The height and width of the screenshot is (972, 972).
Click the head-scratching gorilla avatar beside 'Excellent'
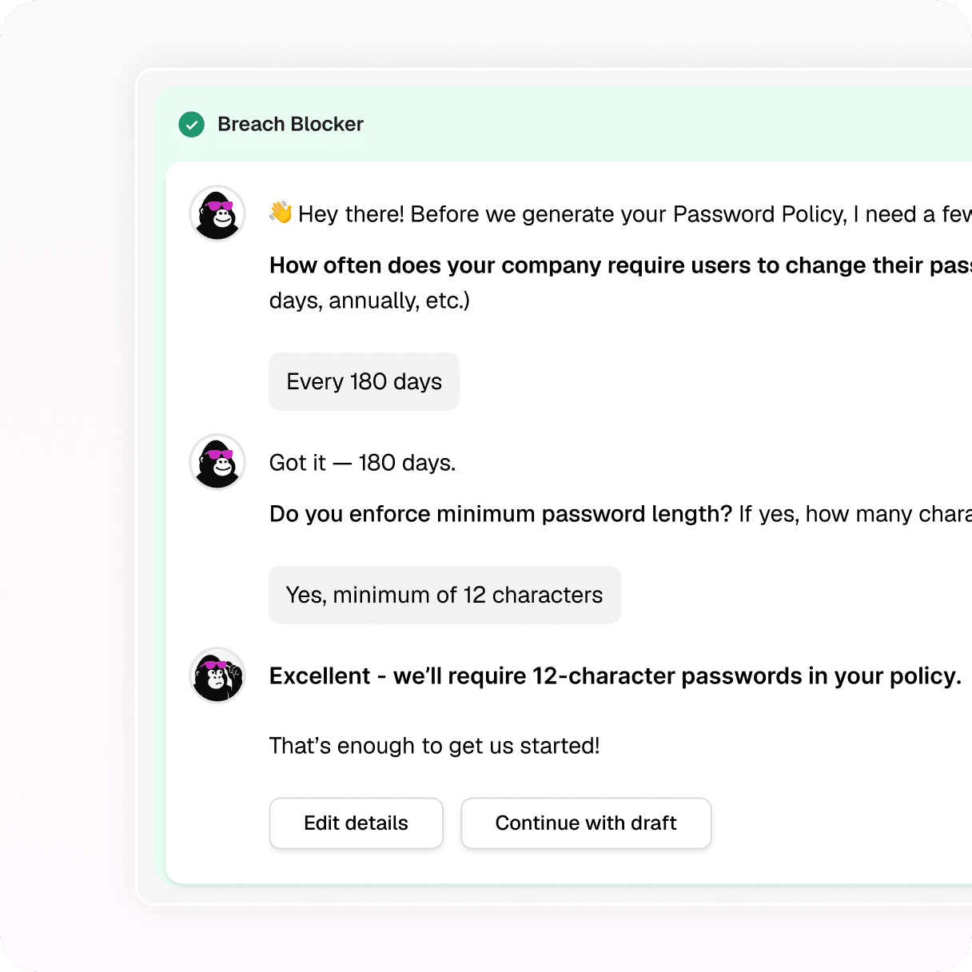(x=217, y=675)
